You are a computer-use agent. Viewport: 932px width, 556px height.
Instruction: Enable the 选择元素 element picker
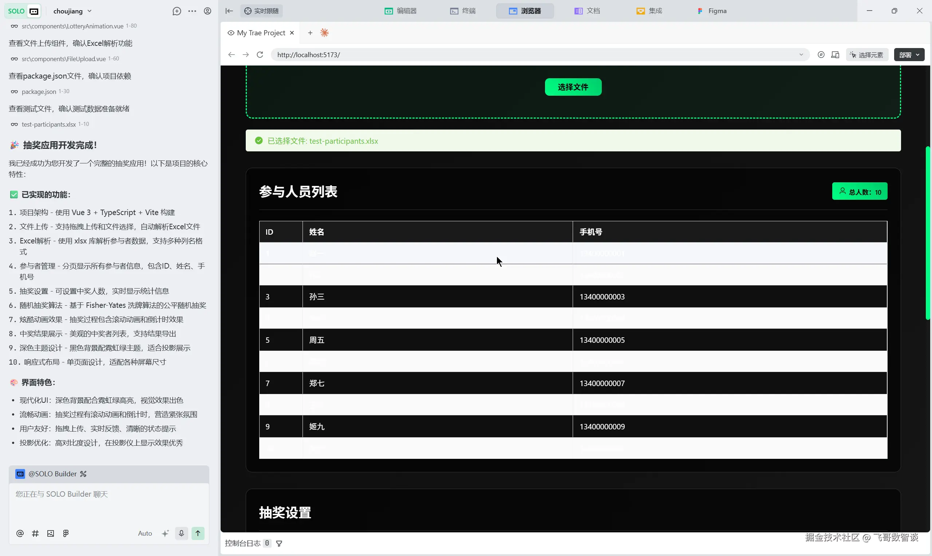pos(867,55)
